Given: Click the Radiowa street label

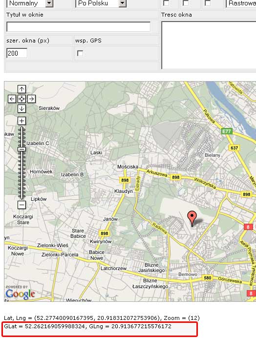Looking at the screenshot, I should (160, 228).
